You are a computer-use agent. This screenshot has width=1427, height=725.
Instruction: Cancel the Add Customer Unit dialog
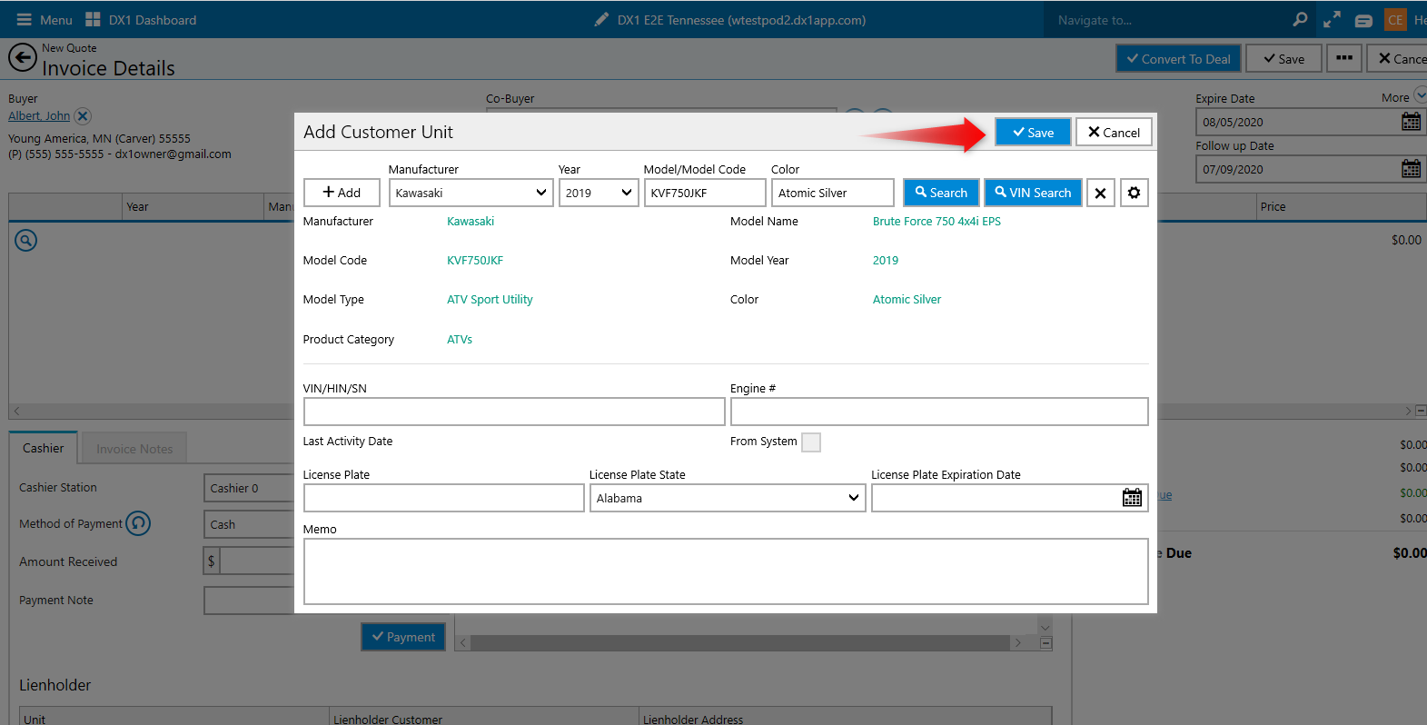(1114, 132)
